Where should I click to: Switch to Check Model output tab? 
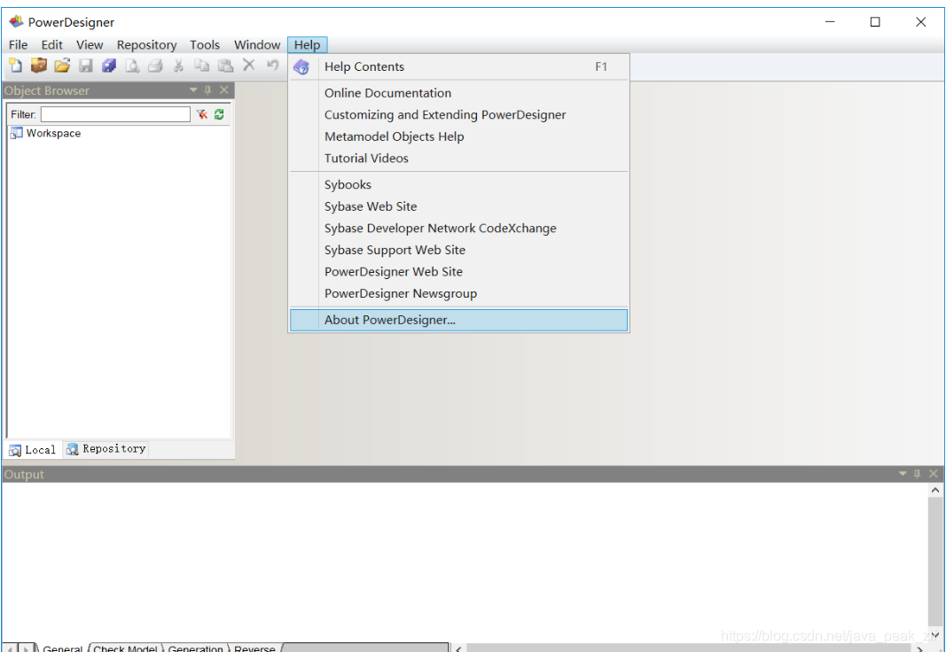126,648
